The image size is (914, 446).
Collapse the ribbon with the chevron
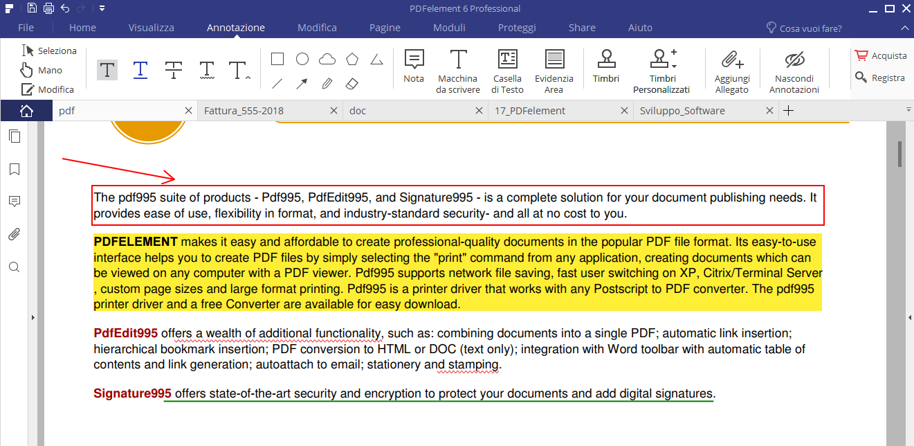tap(904, 28)
